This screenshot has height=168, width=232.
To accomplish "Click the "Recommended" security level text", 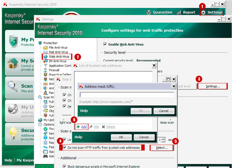I will point(148,61).
